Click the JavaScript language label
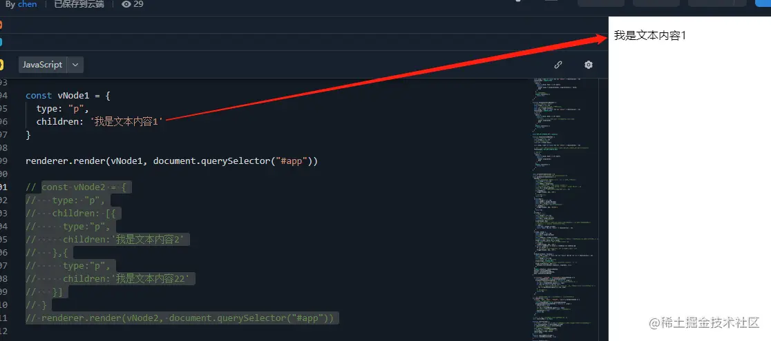 tap(43, 65)
